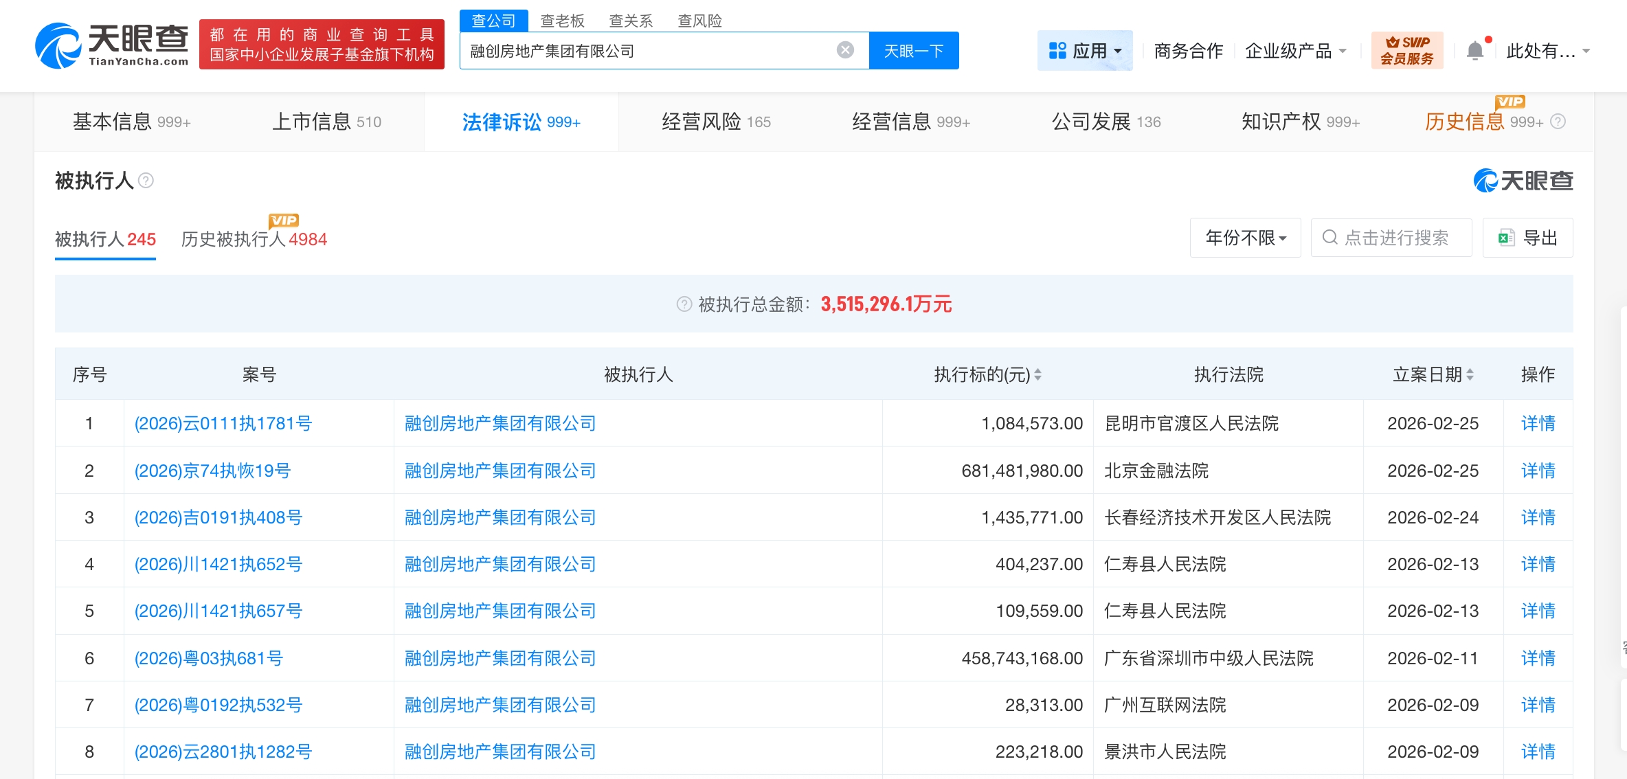The width and height of the screenshot is (1627, 779).
Task: Open 详情 for case (2026)京74执恢19号
Action: (x=1538, y=470)
